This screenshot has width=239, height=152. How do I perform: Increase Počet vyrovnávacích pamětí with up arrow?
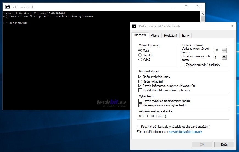tap(224, 56)
